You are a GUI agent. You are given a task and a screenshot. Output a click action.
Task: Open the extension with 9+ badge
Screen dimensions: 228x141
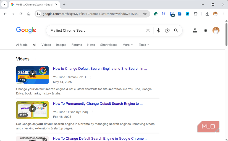[172, 14]
